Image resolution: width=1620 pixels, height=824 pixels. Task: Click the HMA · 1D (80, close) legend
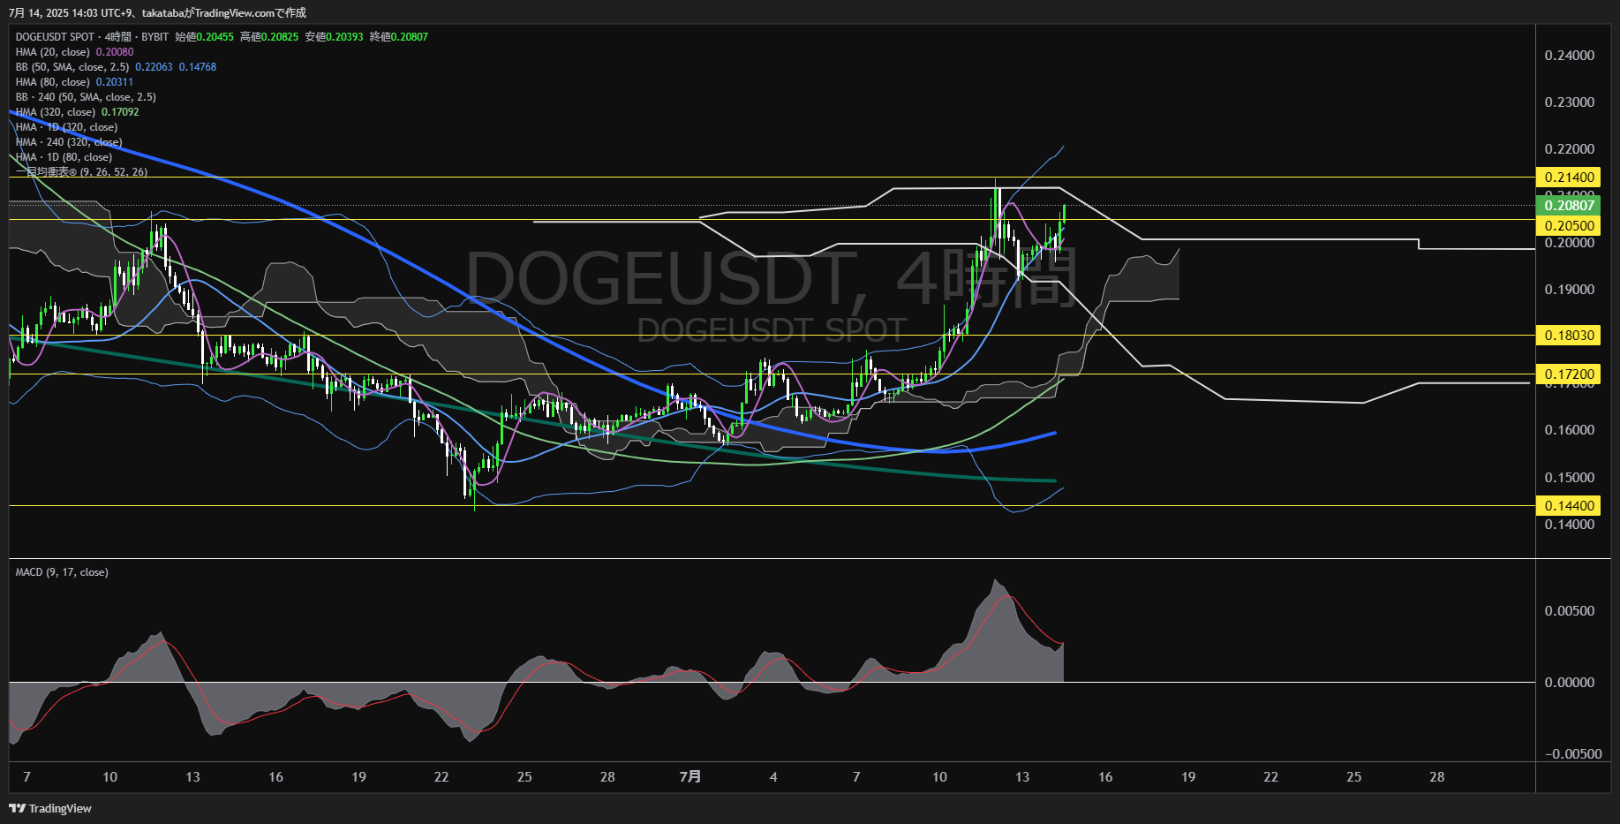[64, 157]
